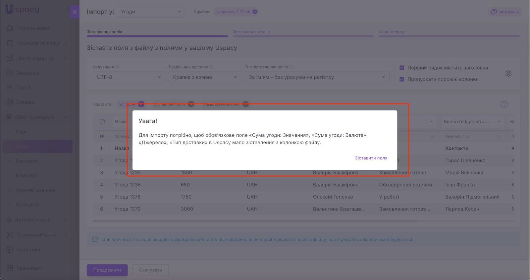
Task: Open the Інструкція help button
Action: point(505,12)
